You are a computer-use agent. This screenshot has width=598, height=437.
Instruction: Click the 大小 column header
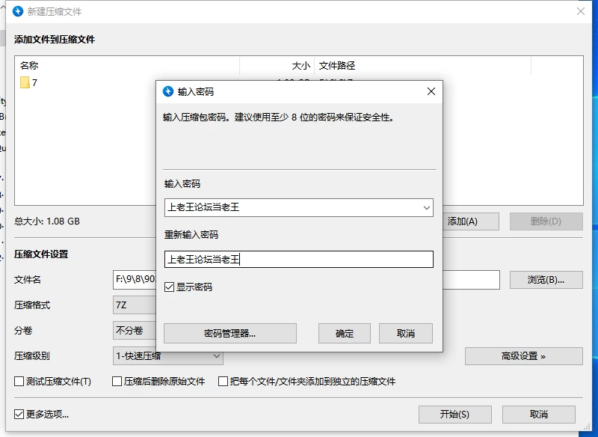pos(277,66)
